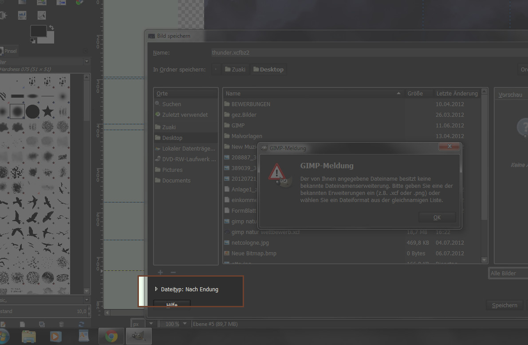Sort files by the Name column header
This screenshot has height=345, width=528.
pos(314,93)
